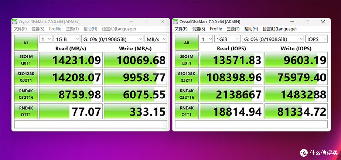Image resolution: width=341 pixels, height=160 pixels.
Task: Expand G: drive selector in right window
Action: 273,39
